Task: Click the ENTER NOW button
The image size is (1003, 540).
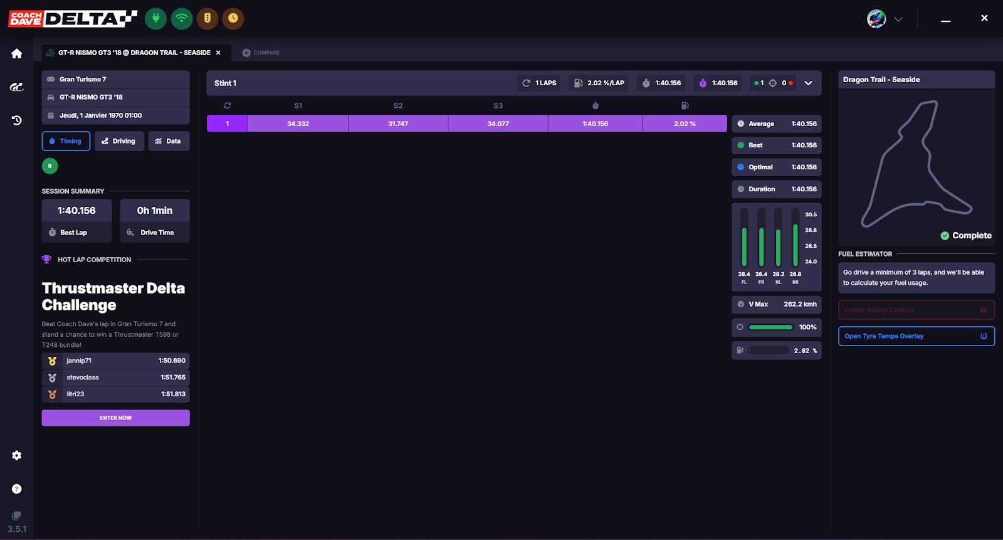Action: tap(115, 418)
